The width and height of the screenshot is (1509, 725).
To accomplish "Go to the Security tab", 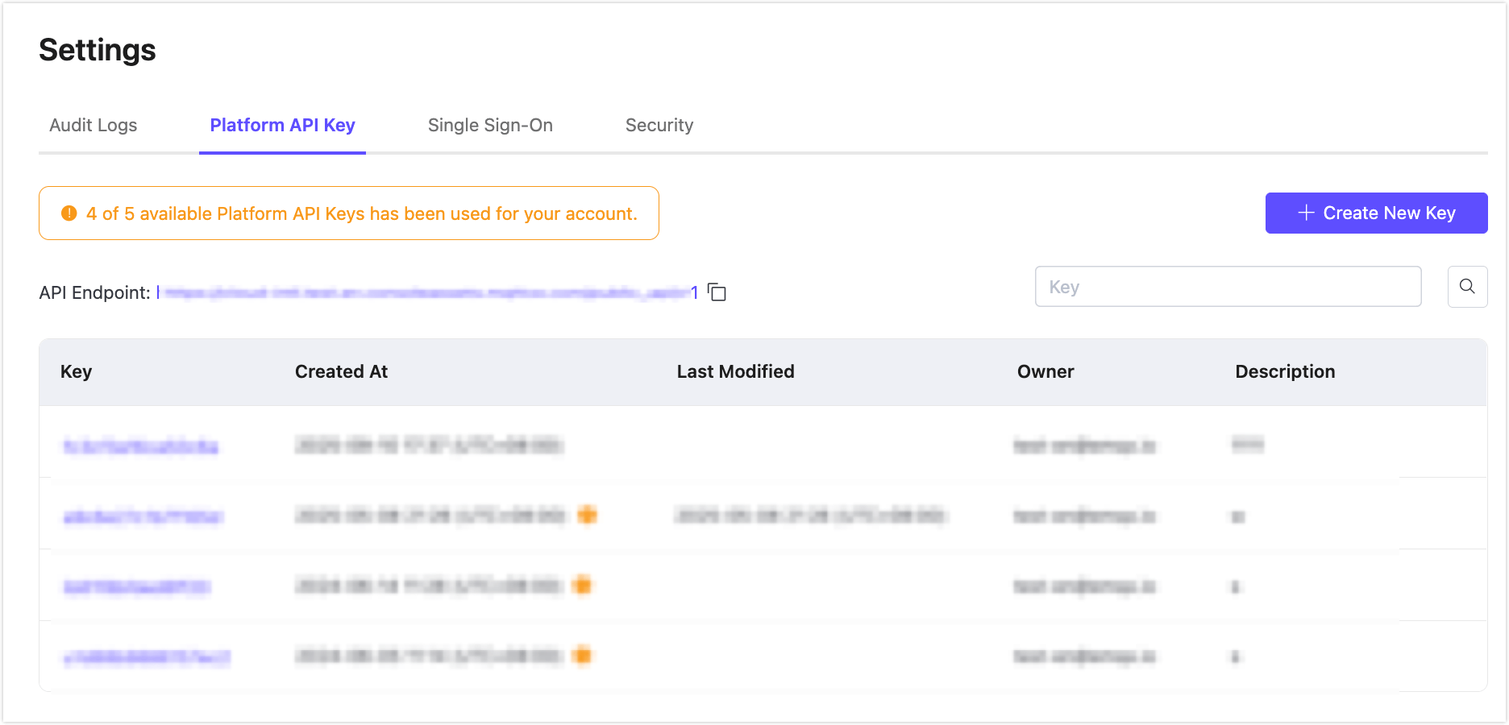I will pyautogui.click(x=659, y=126).
